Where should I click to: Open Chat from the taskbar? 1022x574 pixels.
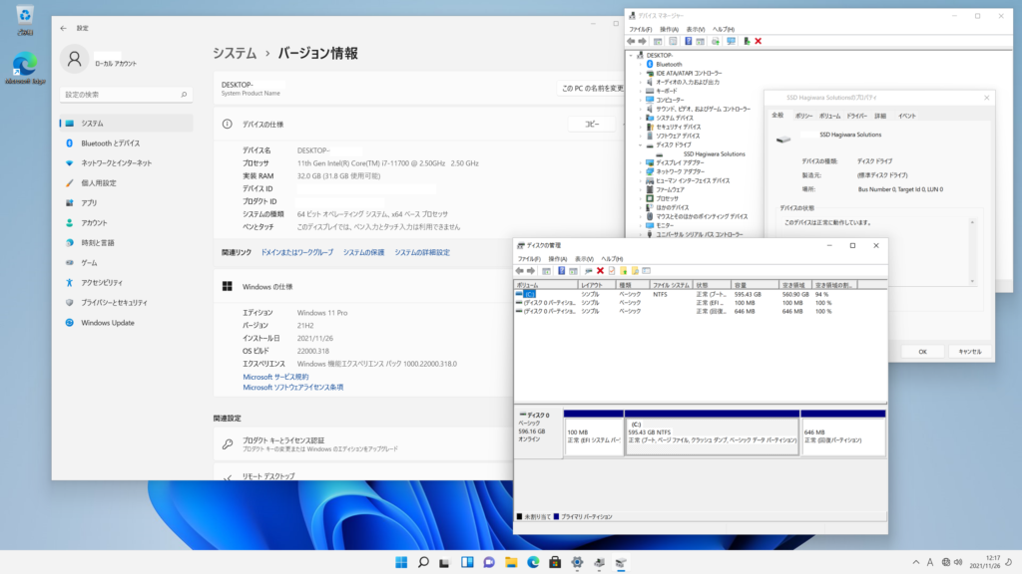click(489, 562)
